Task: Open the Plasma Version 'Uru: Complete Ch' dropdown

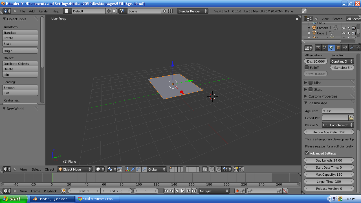Action: point(338,125)
